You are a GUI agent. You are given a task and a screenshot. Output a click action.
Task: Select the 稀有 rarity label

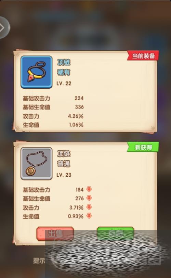tap(64, 72)
